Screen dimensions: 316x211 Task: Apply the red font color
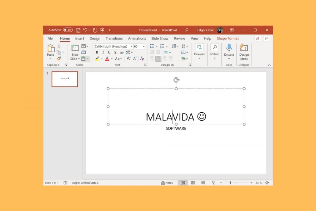tap(107, 59)
